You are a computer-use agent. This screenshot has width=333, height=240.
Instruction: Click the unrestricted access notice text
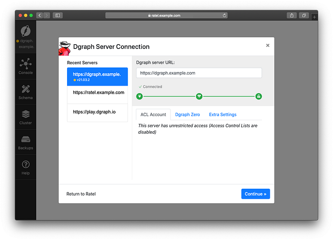pyautogui.click(x=198, y=129)
